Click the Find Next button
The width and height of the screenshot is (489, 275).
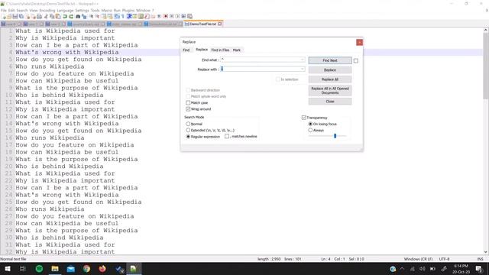click(x=330, y=60)
